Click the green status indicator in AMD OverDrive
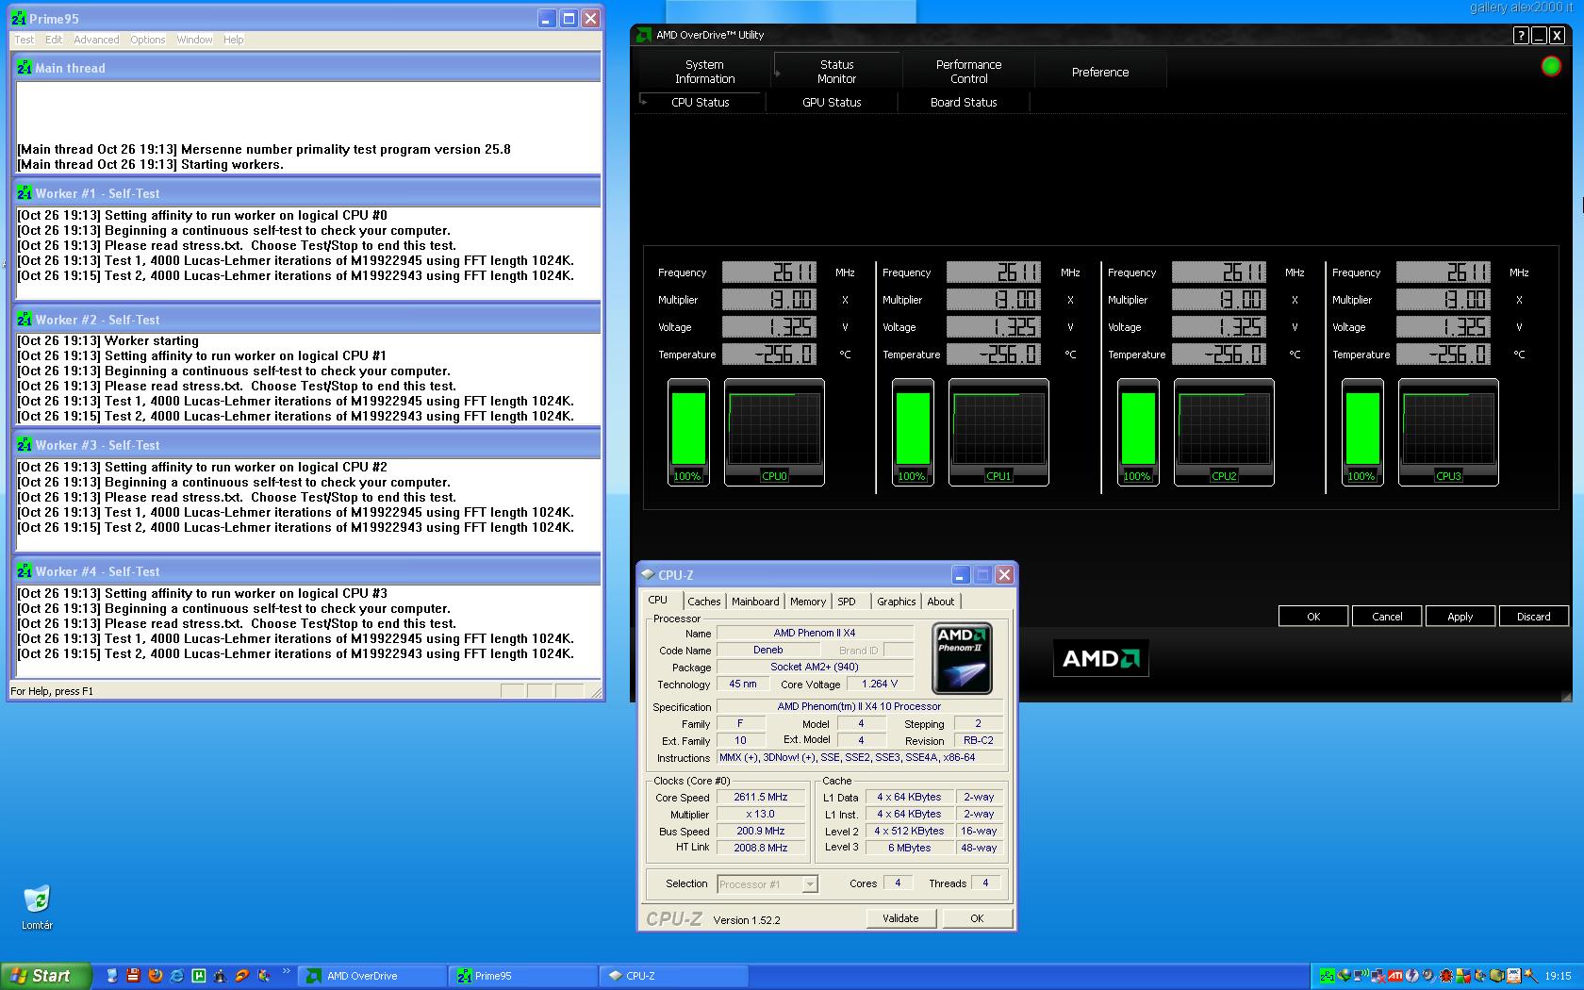 1551,66
